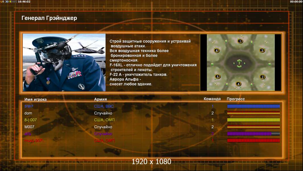Image resolution: width=303 pixels, height=171 pixels.
Task: Click the 'Аврора Альфа' description line
Action: click(125, 80)
